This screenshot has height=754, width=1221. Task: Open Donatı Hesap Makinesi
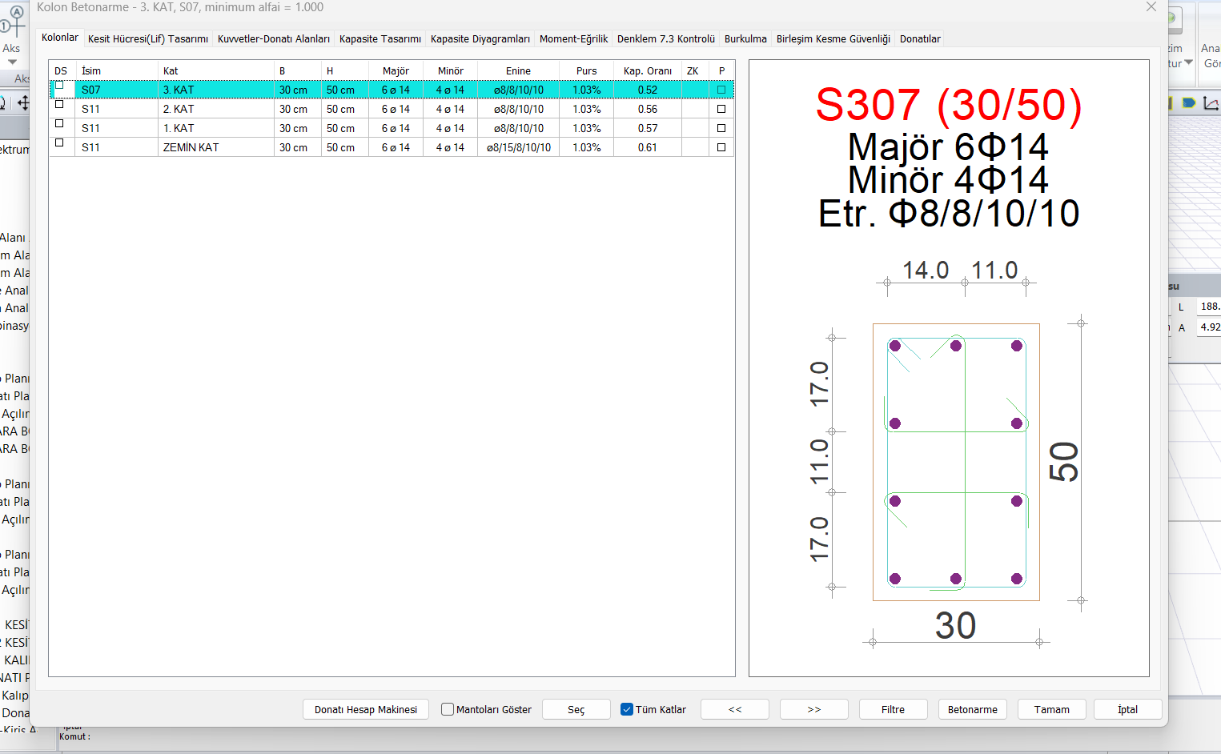(x=366, y=709)
